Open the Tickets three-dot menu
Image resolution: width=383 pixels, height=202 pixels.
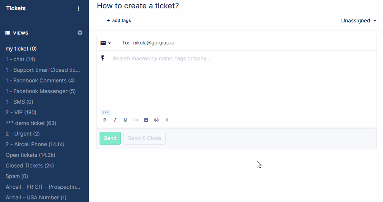click(x=79, y=8)
